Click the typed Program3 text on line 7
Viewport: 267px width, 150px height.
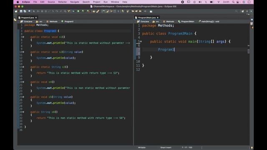point(166,50)
